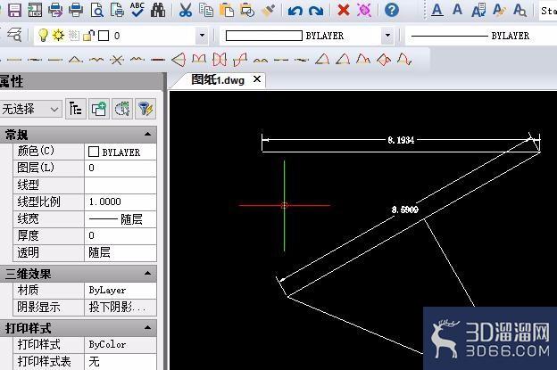557x370 pixels.
Task: Run the ABC spell check tool
Action: click(137, 10)
